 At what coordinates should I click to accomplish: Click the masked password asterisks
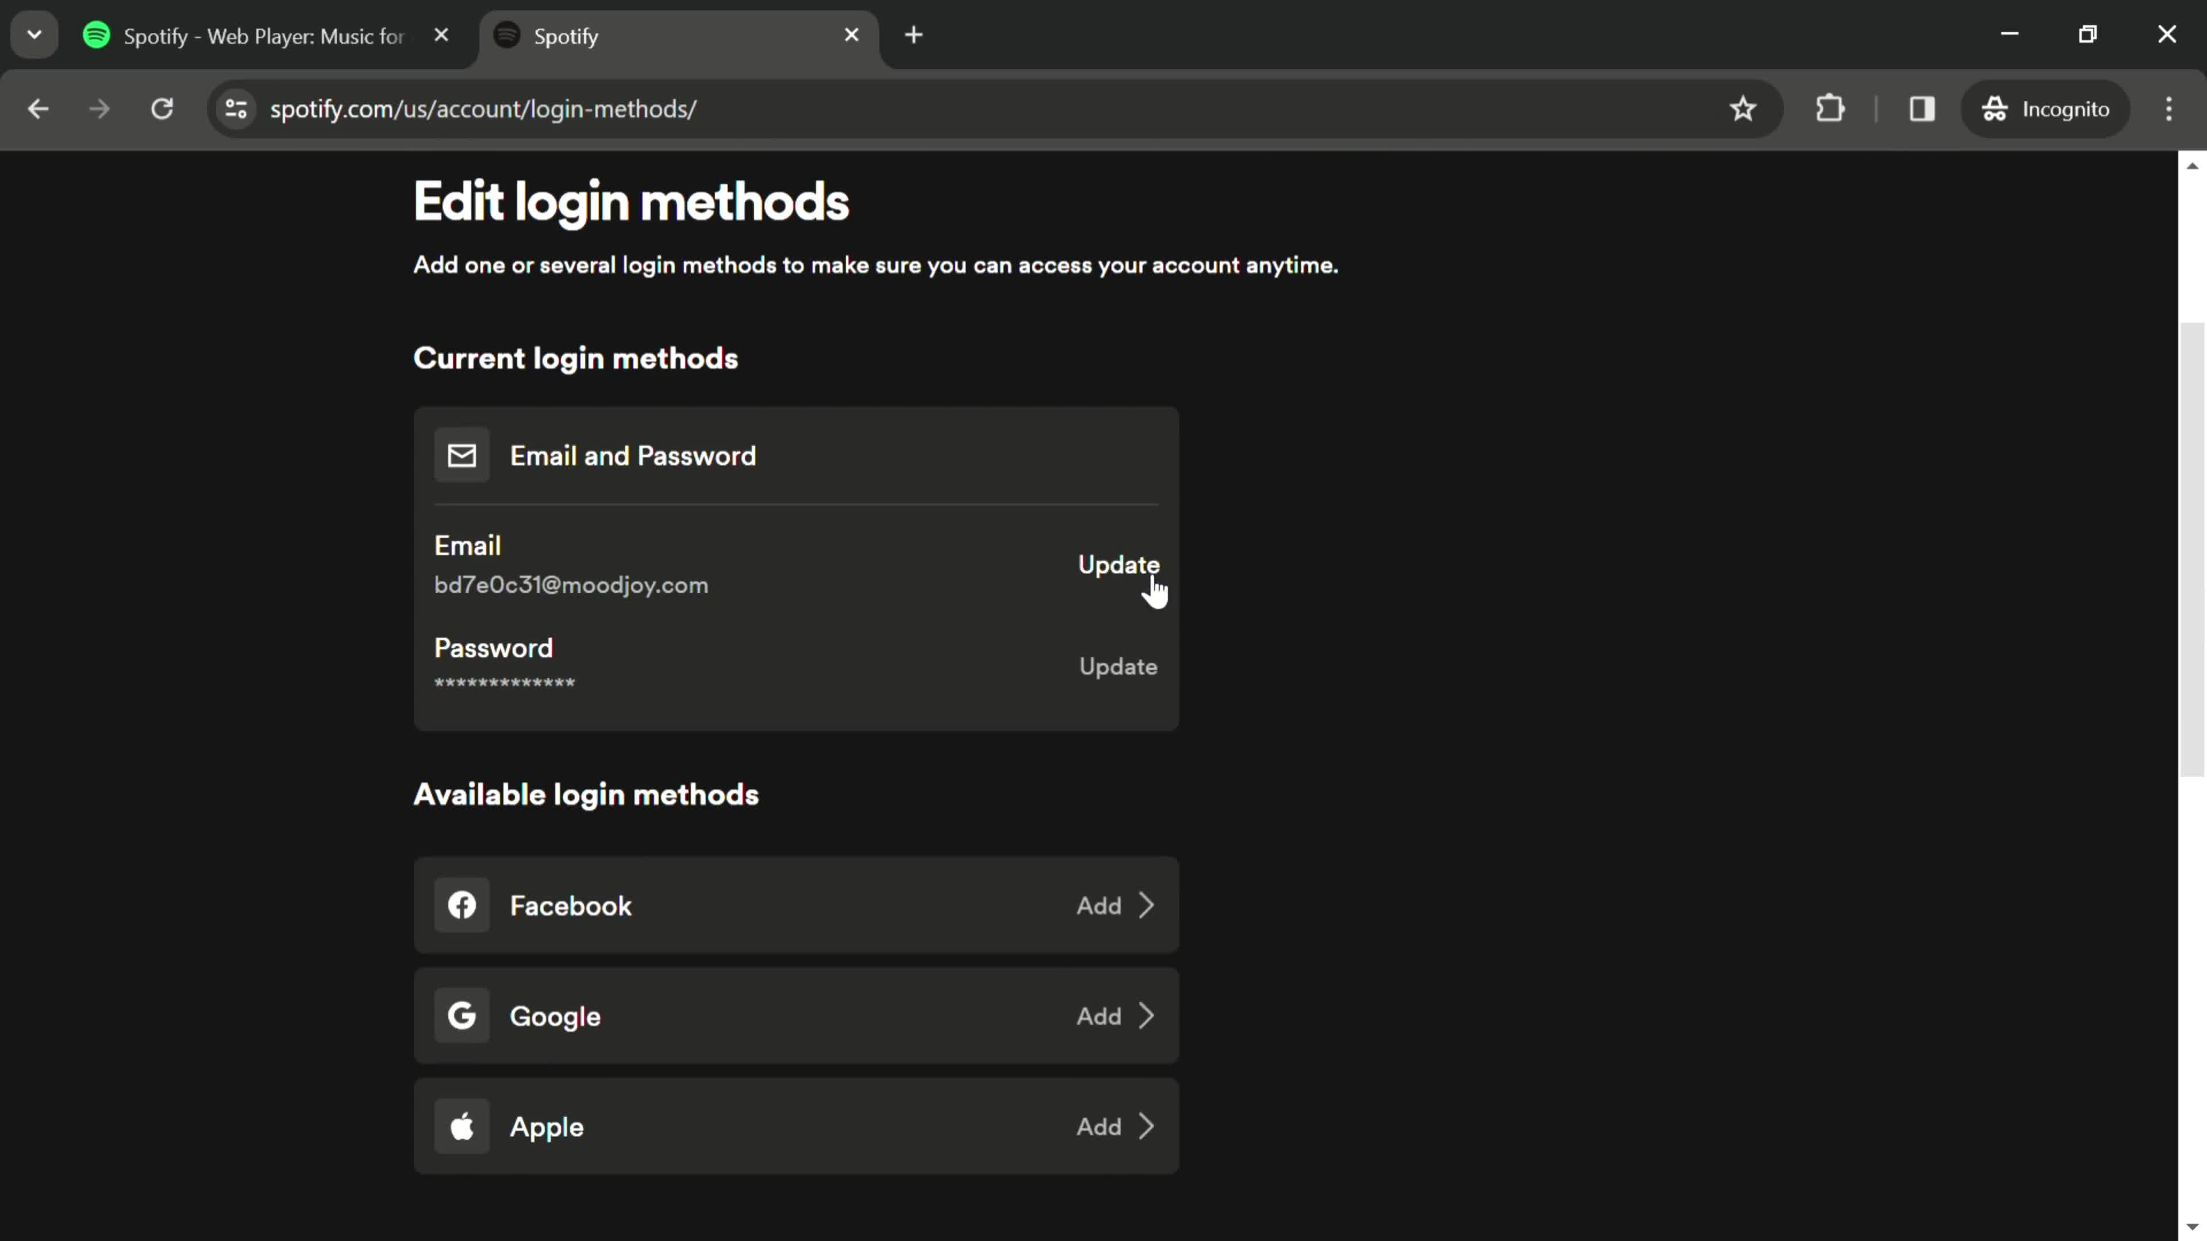(x=505, y=683)
